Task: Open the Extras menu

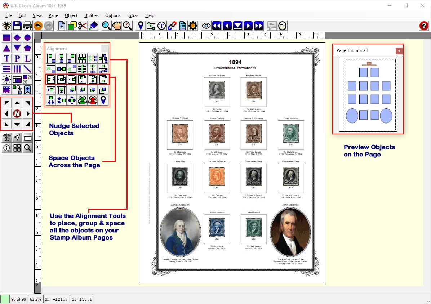Action: 133,15
